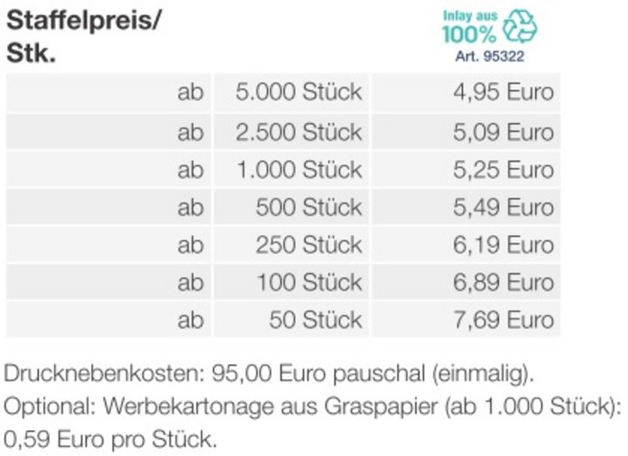Click the 6,19 Euro price
Screen dimensions: 628x456
[503, 244]
